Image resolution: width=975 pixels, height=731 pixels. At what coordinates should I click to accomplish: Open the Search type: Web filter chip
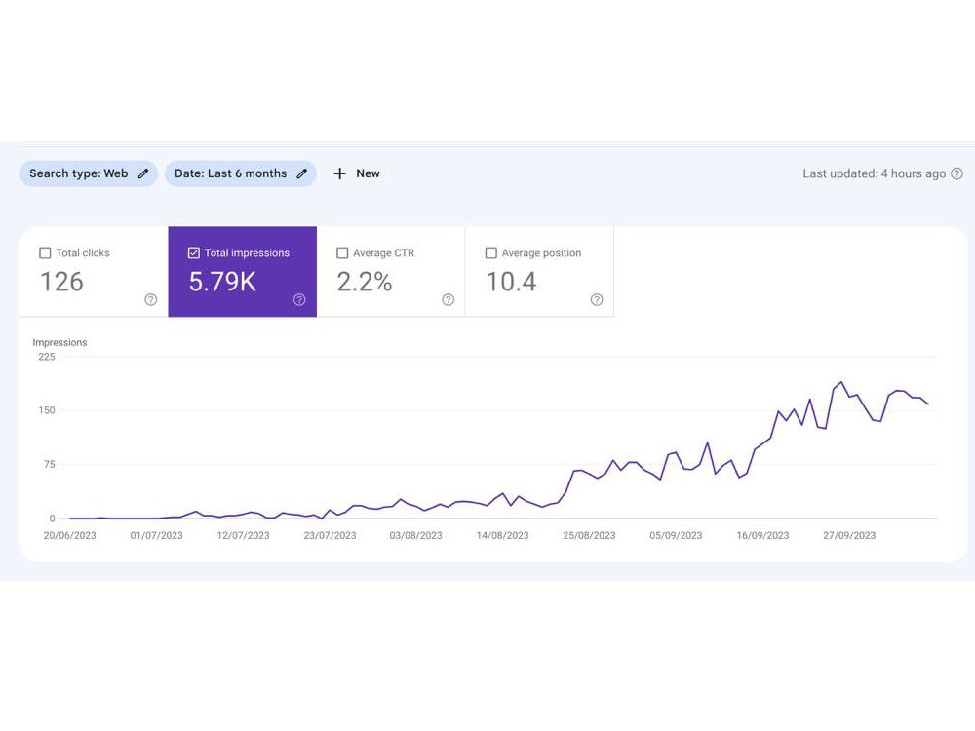pos(89,174)
